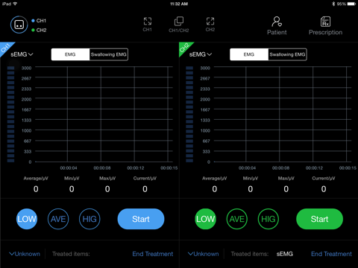Viewport: 358px width, 268px height.
Task: Select blue LOW threshold for CH1
Action: 27,219
